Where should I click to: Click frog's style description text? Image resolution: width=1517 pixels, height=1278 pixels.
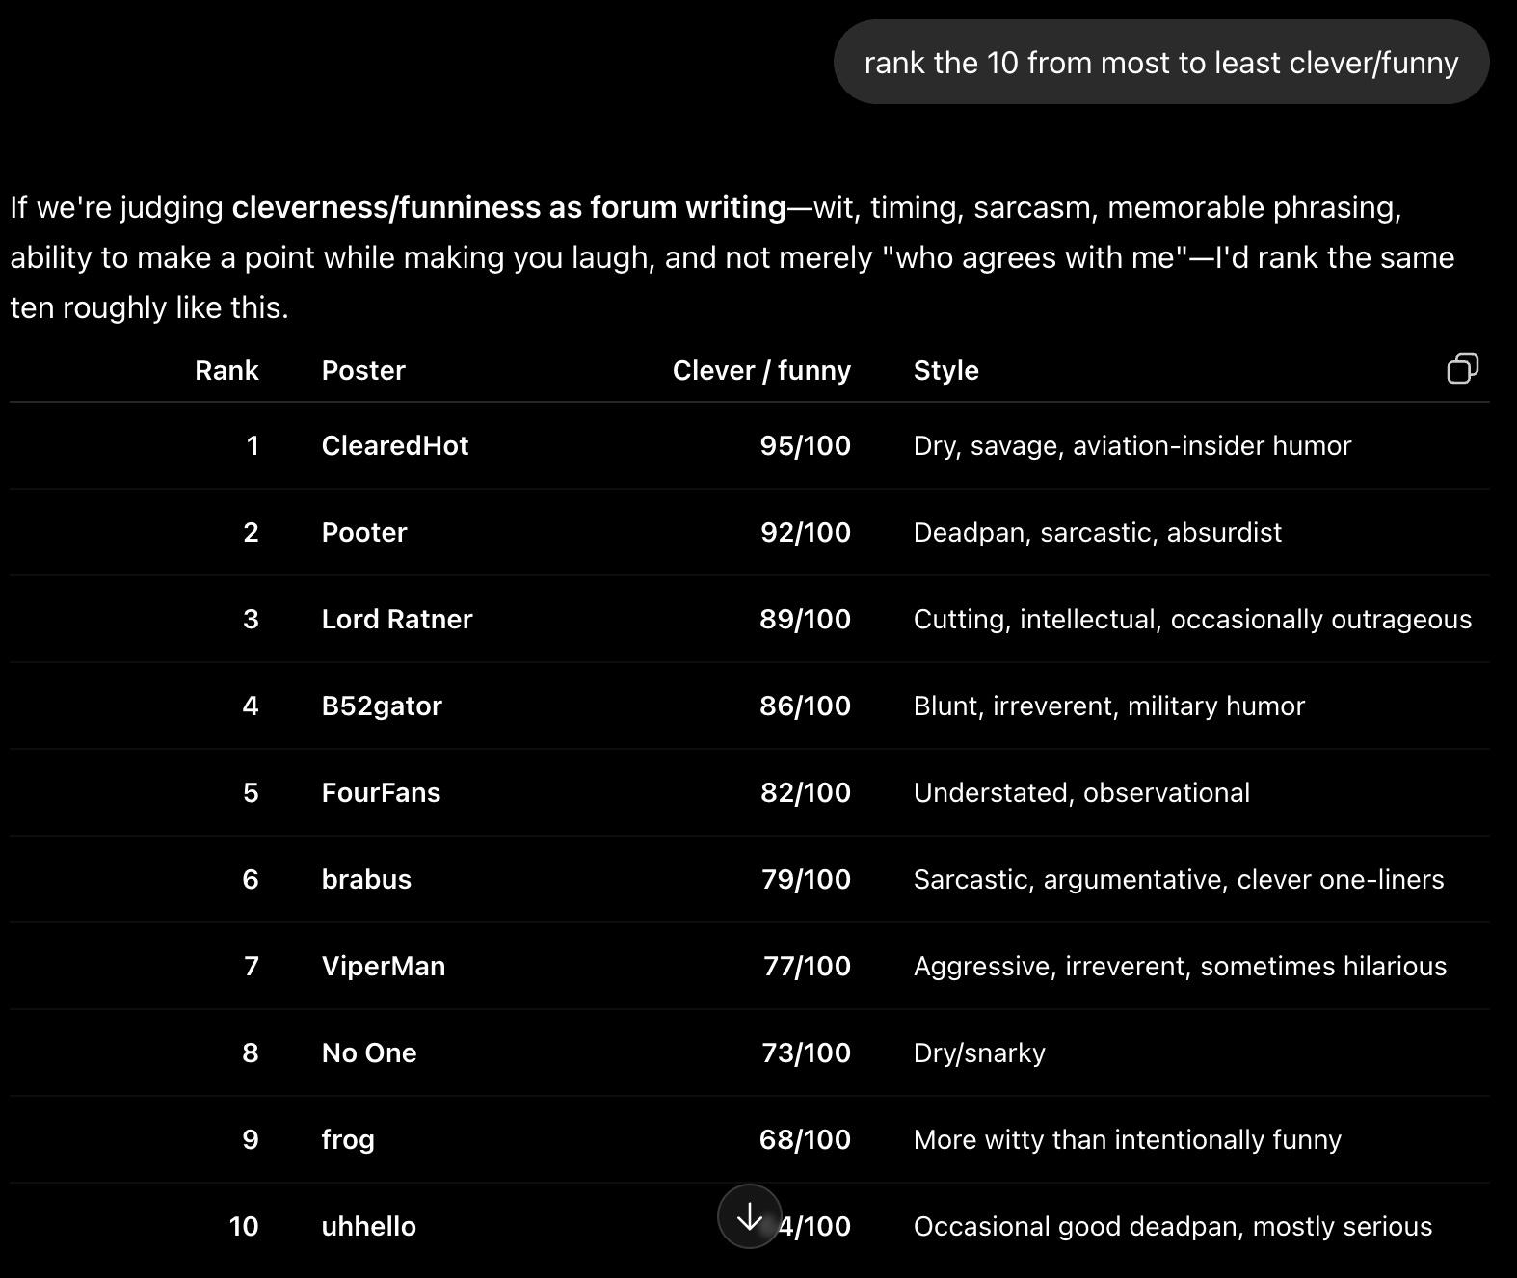[1128, 1140]
